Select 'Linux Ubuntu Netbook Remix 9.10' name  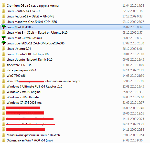tap(29, 60)
